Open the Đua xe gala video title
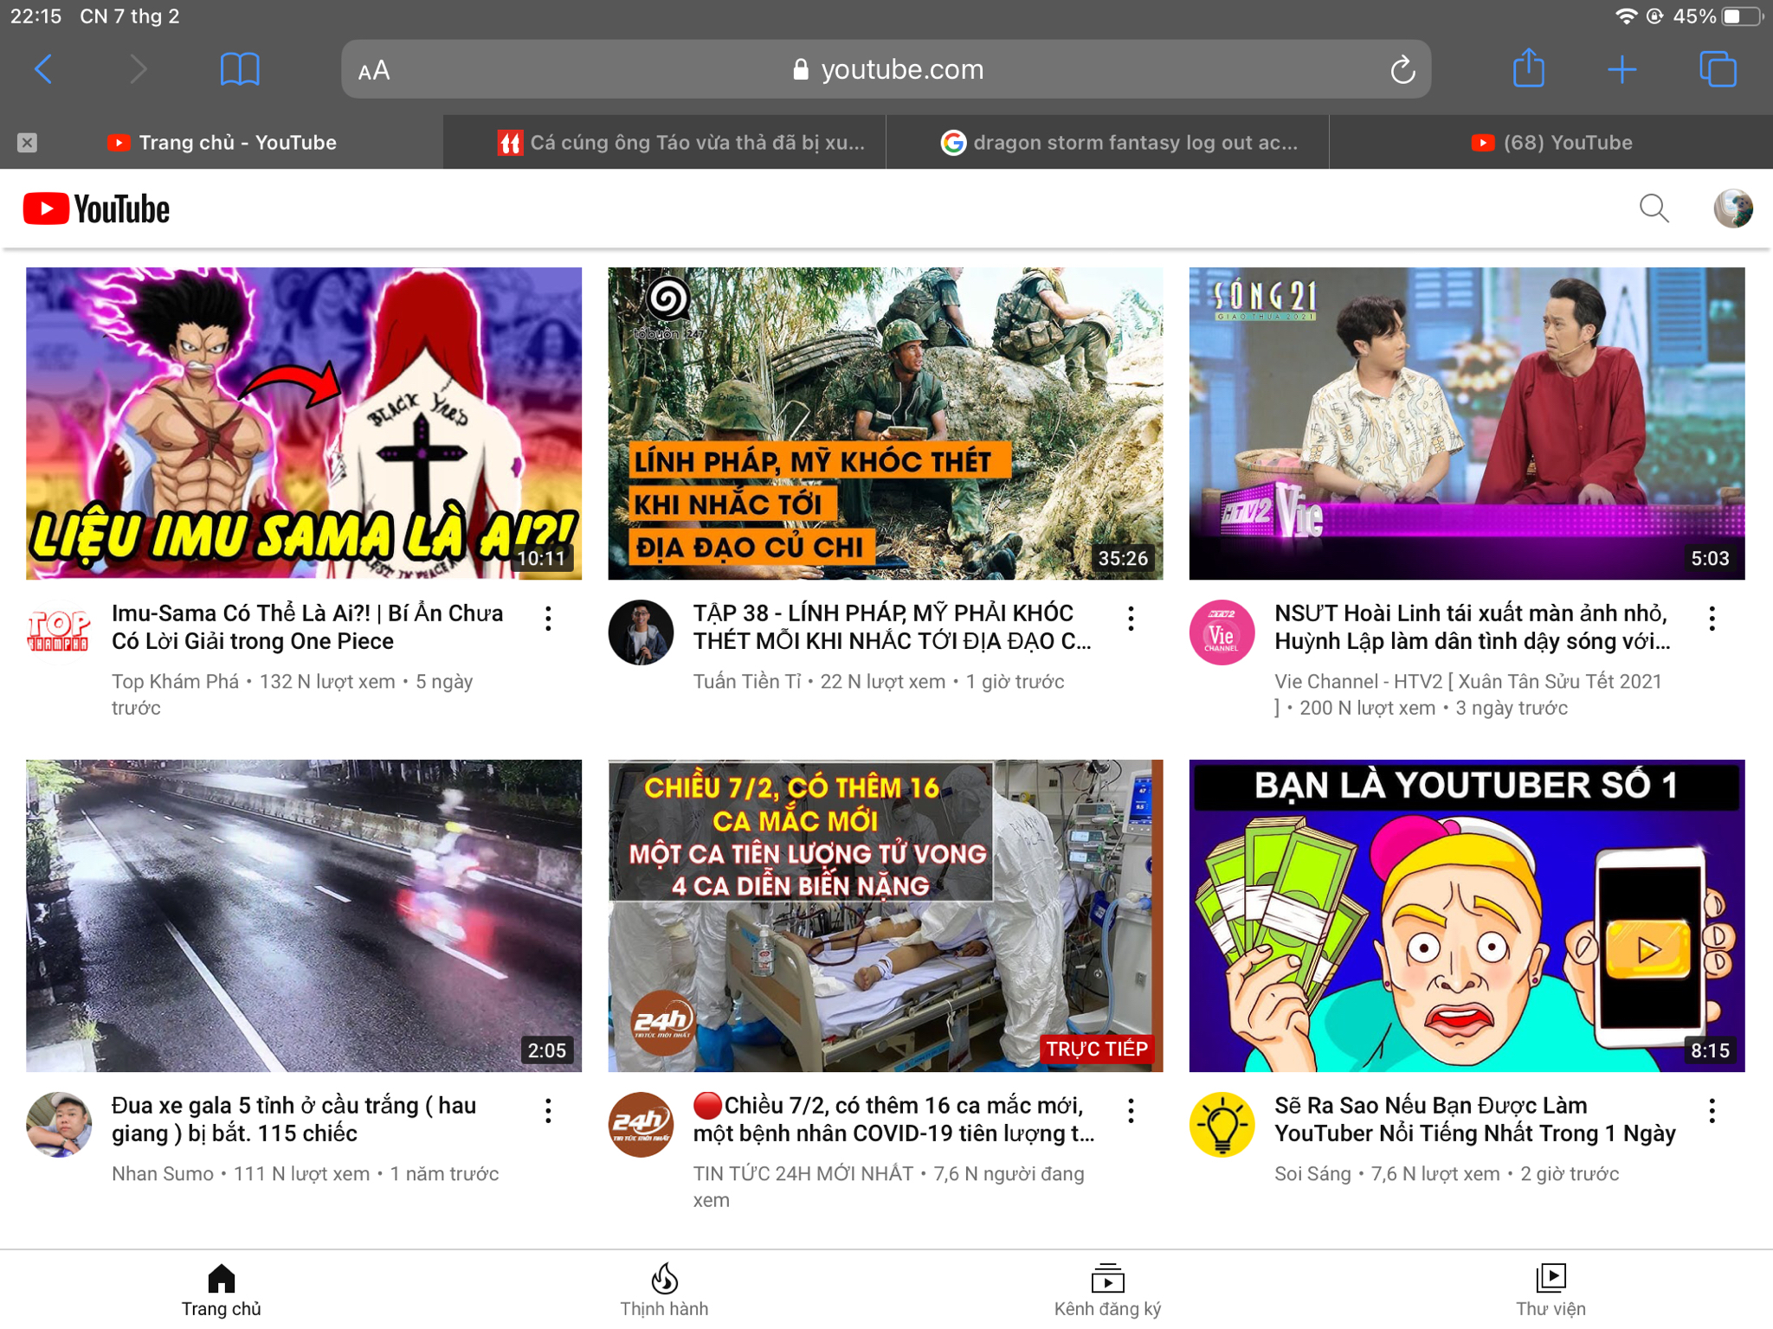The width and height of the screenshot is (1773, 1329). coord(294,1120)
